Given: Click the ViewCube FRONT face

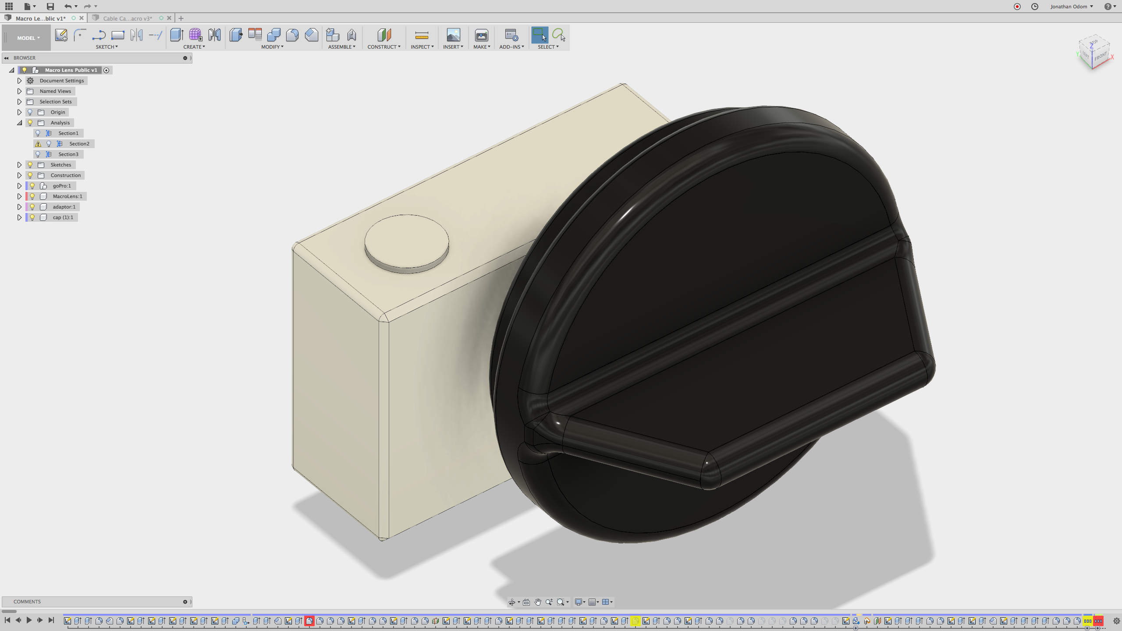Looking at the screenshot, I should (x=1101, y=57).
